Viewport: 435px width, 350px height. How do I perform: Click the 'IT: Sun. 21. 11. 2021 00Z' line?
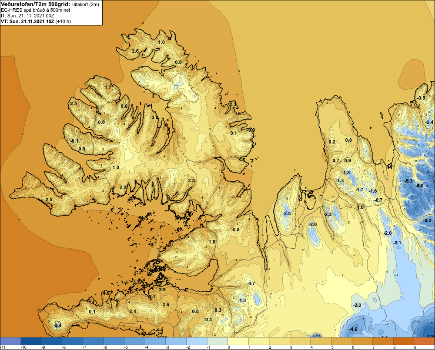point(27,16)
